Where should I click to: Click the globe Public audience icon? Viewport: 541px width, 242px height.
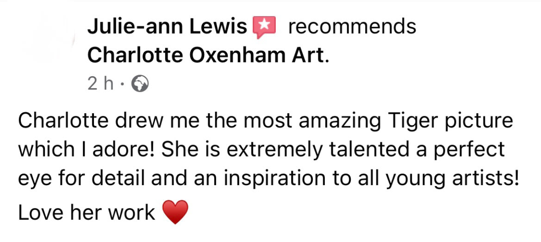click(x=140, y=84)
